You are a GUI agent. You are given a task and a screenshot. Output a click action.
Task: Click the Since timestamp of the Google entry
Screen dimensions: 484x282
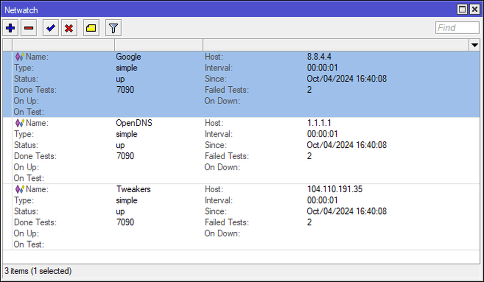[347, 79]
